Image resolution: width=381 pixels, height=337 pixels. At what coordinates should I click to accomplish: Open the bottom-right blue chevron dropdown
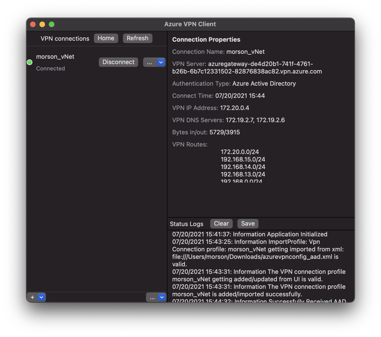point(162,297)
